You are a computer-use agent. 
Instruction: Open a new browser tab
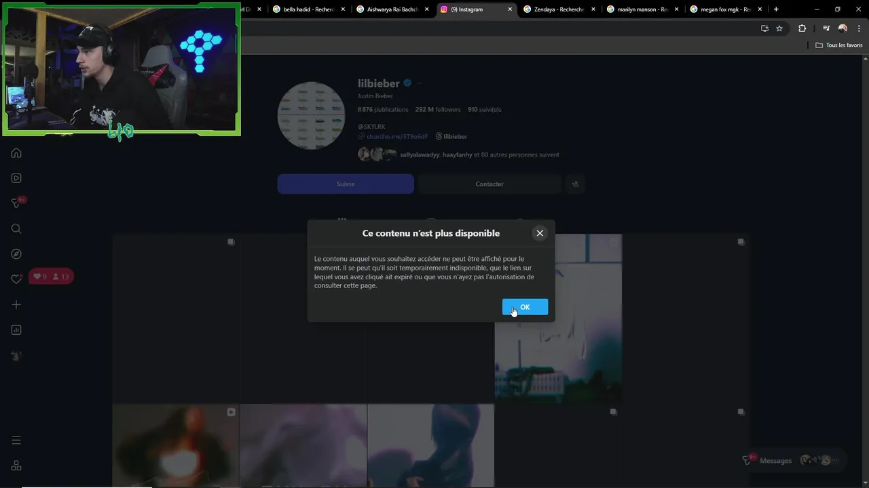[x=776, y=9]
